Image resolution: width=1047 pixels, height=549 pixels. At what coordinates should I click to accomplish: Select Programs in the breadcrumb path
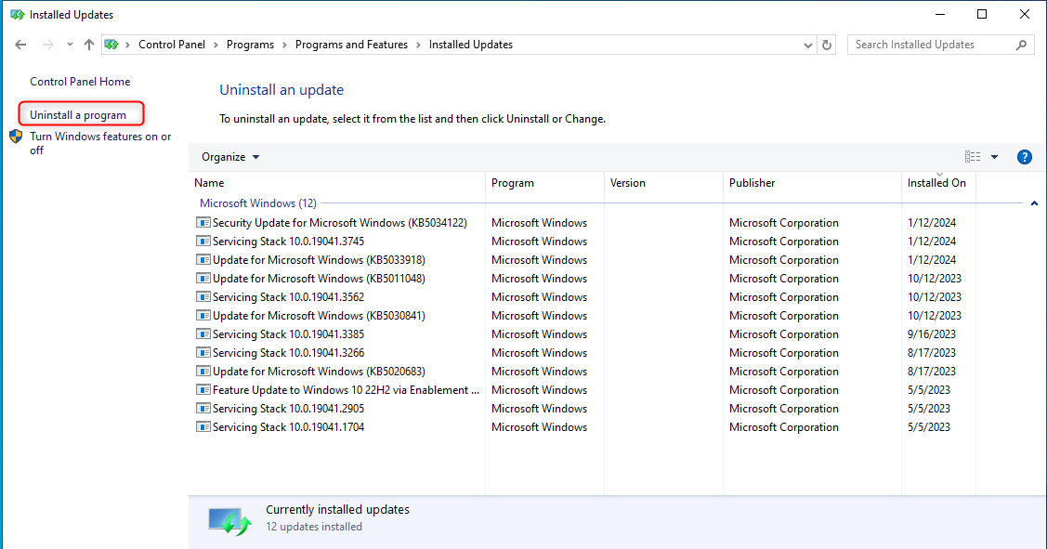pos(250,45)
